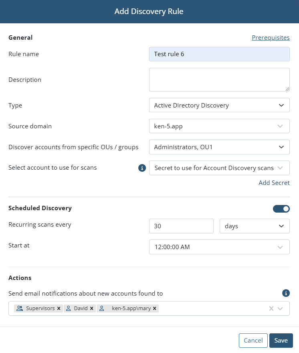The height and width of the screenshot is (353, 299).
Task: Click the info icon beside Select account for scans
Action: click(x=142, y=168)
